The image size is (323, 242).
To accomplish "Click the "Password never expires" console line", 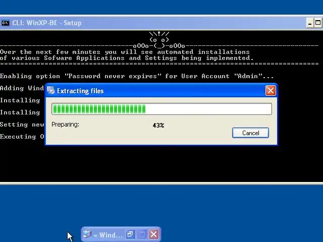I will pos(137,76).
